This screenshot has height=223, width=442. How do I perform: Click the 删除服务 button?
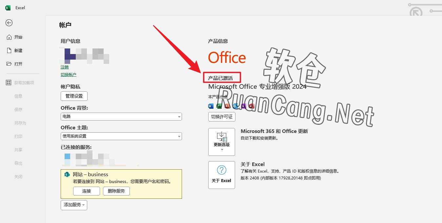[116, 191]
